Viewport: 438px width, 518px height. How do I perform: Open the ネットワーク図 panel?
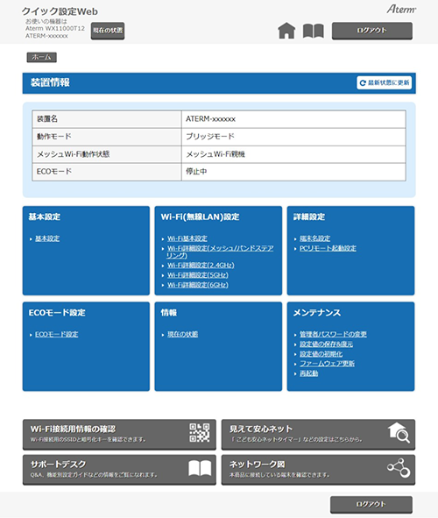(318, 470)
